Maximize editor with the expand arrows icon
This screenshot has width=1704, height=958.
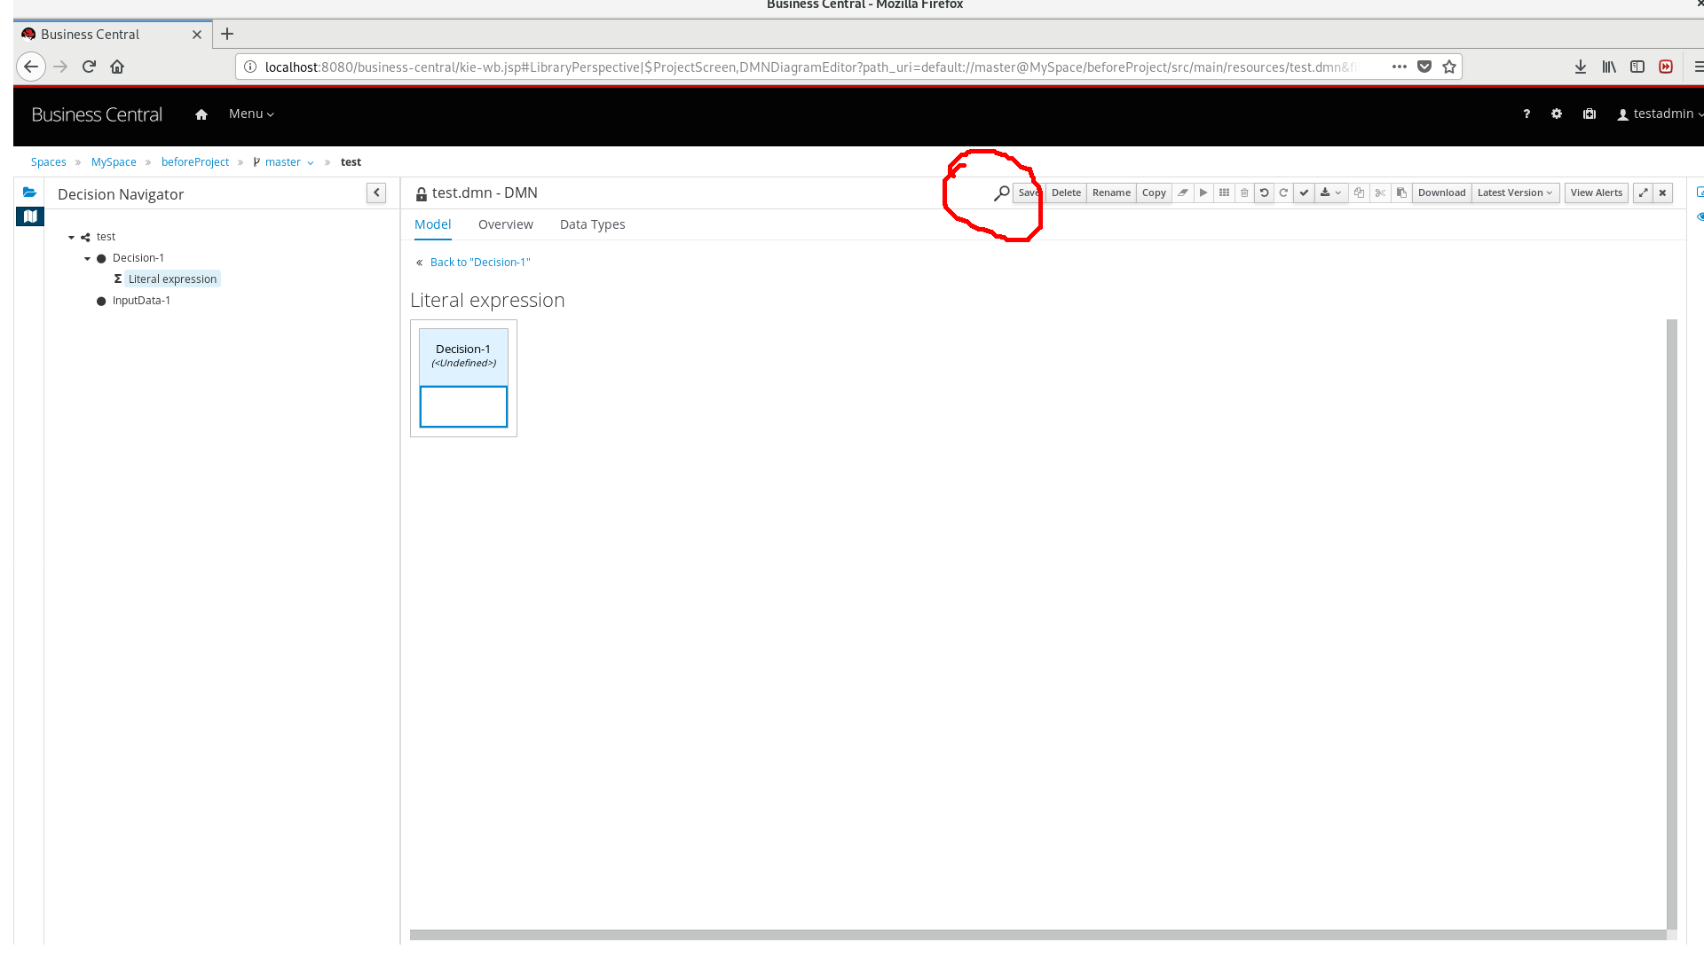(1643, 192)
